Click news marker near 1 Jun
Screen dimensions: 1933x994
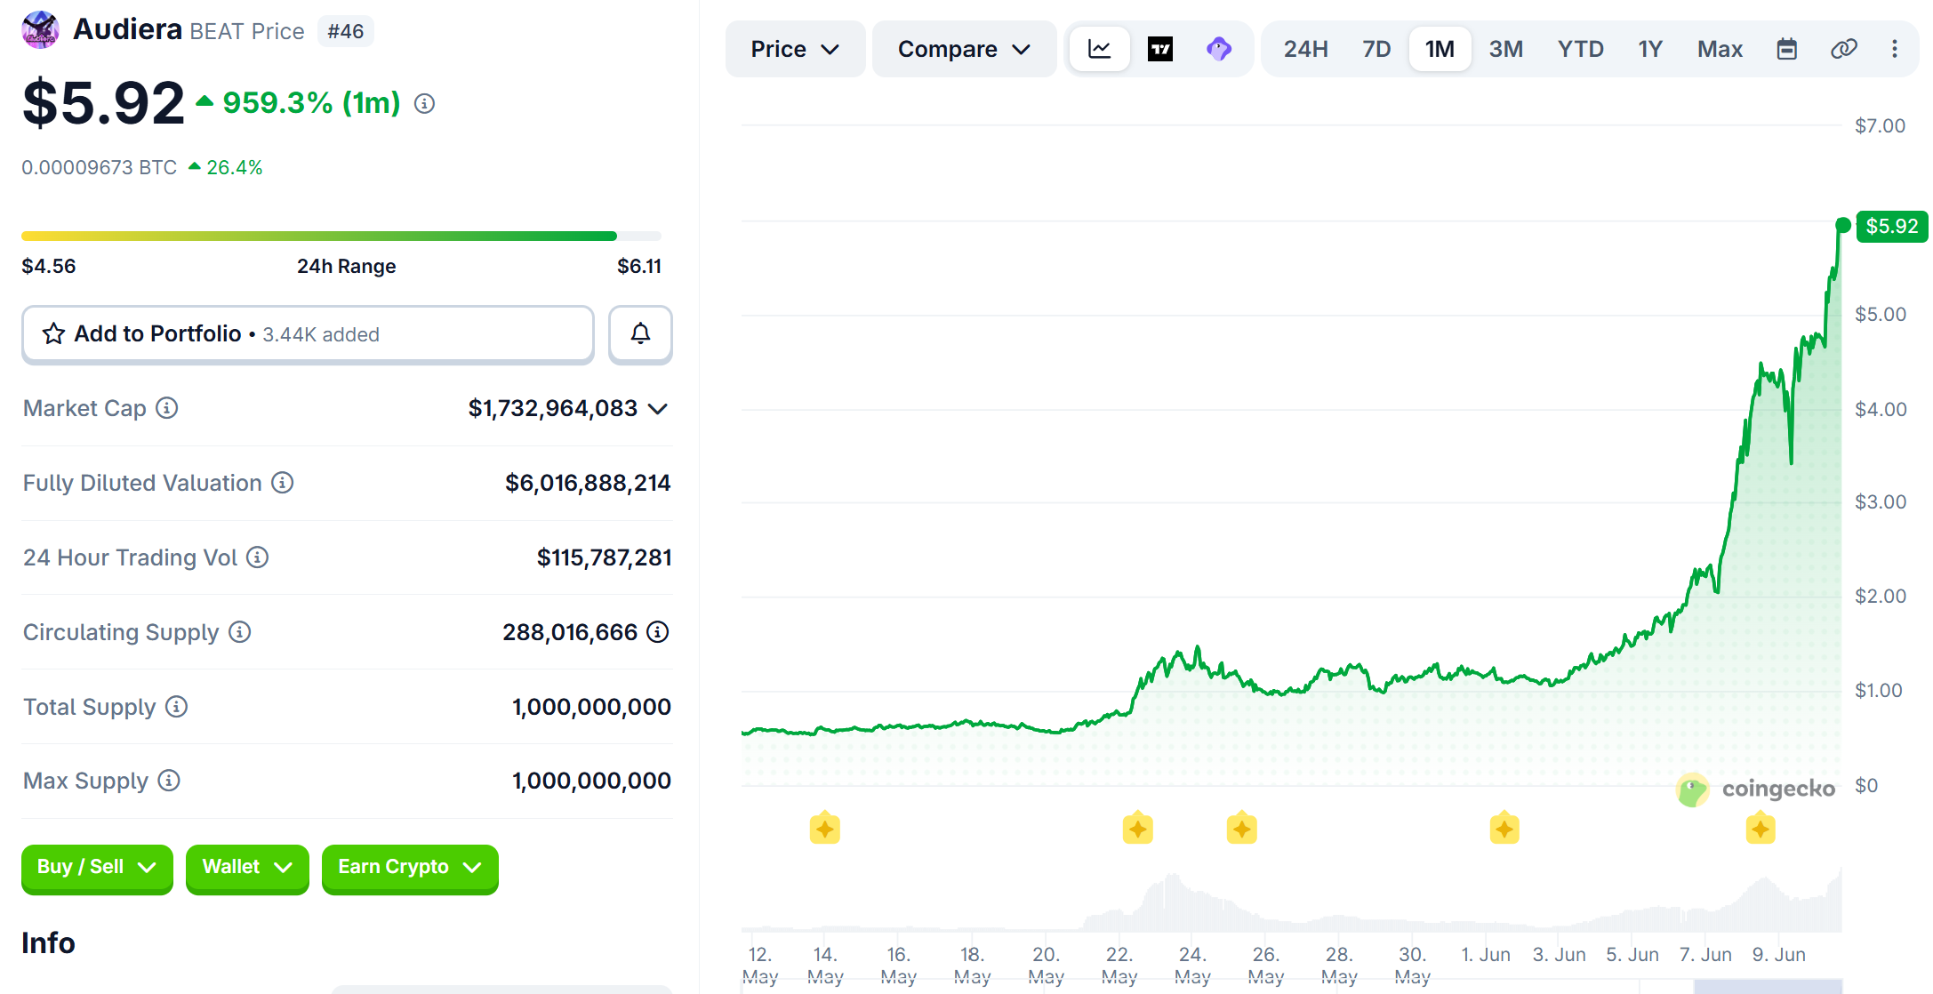pos(1504,829)
